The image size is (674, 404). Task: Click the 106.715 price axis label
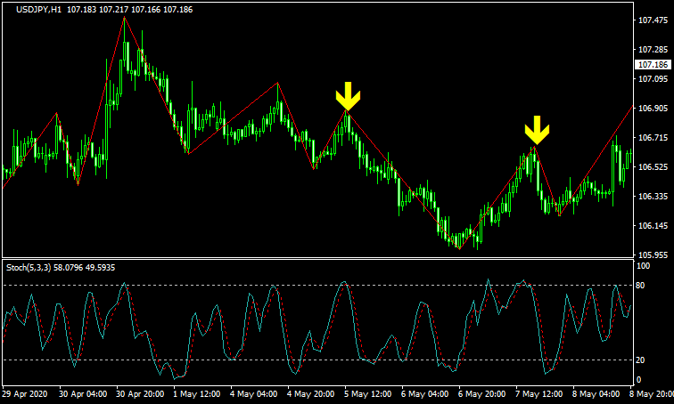click(653, 137)
